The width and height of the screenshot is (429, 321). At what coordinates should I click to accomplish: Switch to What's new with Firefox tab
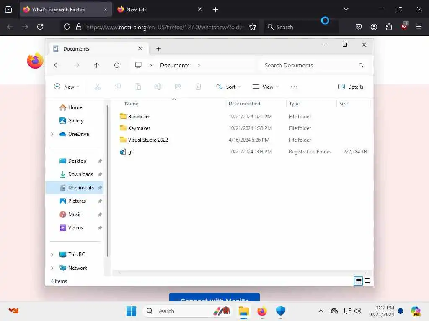pyautogui.click(x=66, y=10)
